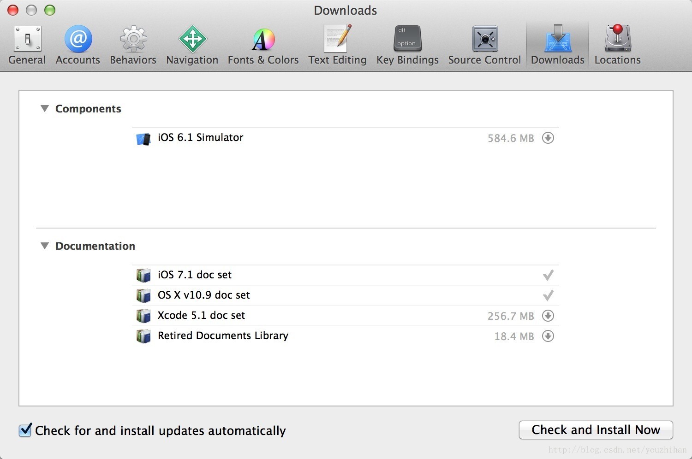Select the iOS 7.1 doc set text
The height and width of the screenshot is (459, 692).
point(195,275)
